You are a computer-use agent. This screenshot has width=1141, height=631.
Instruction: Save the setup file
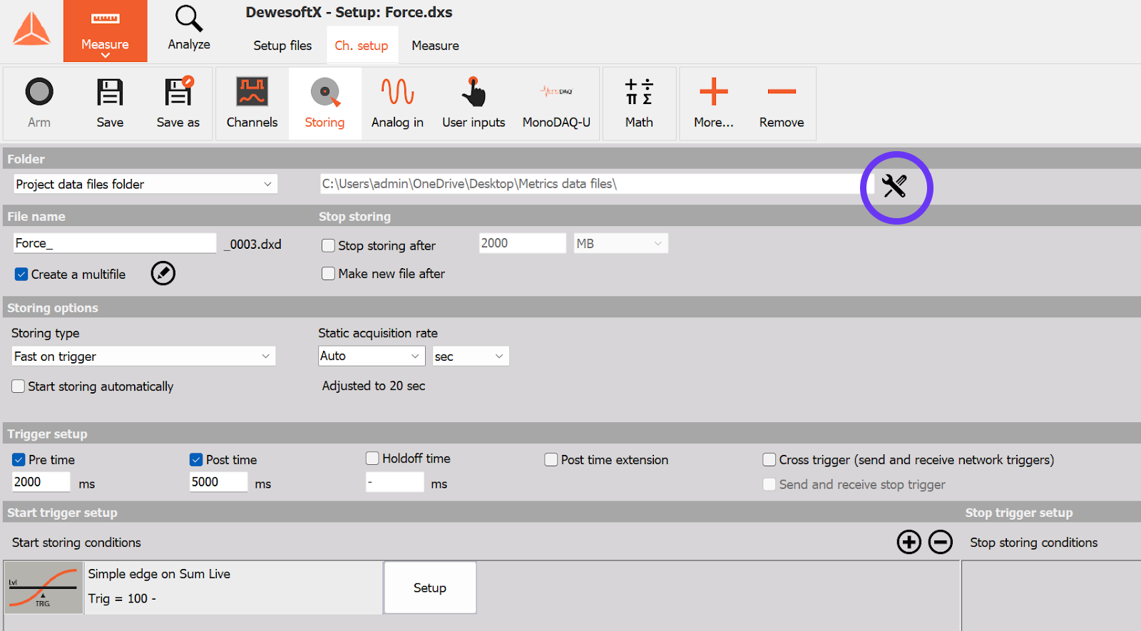(x=110, y=103)
